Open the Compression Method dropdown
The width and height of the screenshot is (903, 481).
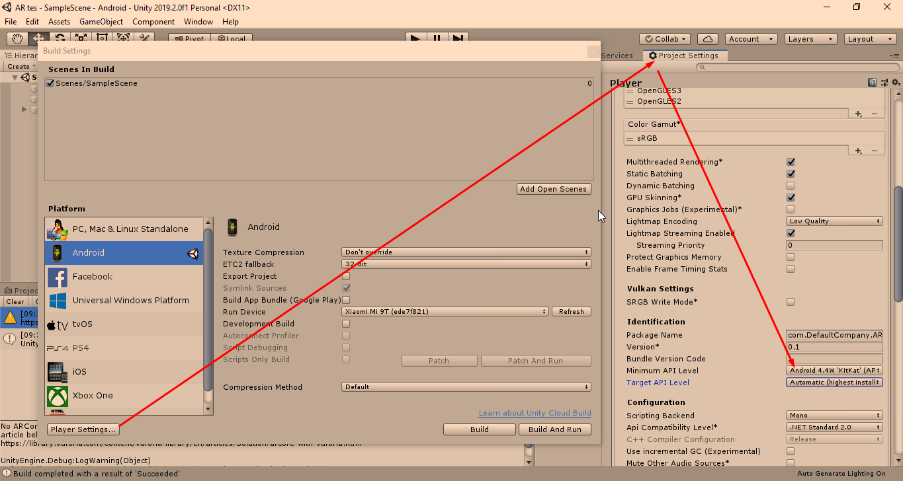[466, 387]
